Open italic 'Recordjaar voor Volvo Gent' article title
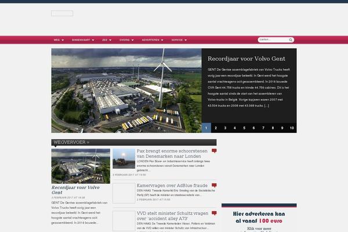The image size is (348, 232). [75, 190]
